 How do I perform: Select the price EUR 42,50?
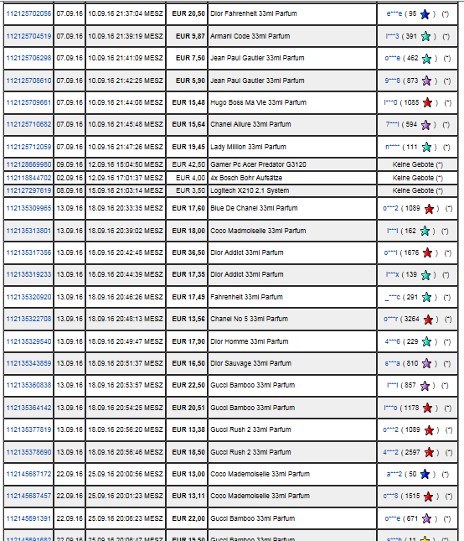pos(188,164)
